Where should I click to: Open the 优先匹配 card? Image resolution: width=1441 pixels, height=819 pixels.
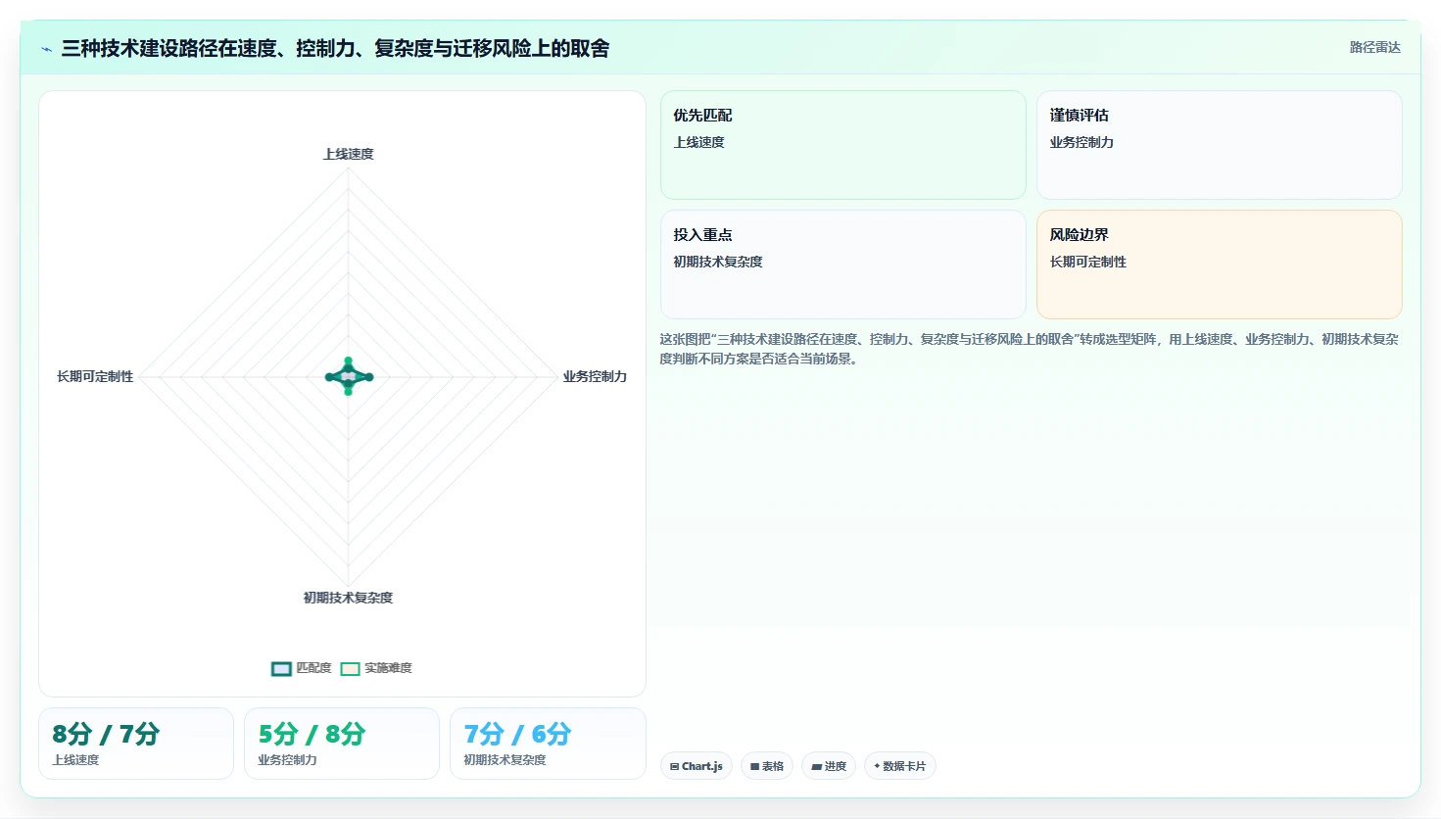[x=843, y=145]
